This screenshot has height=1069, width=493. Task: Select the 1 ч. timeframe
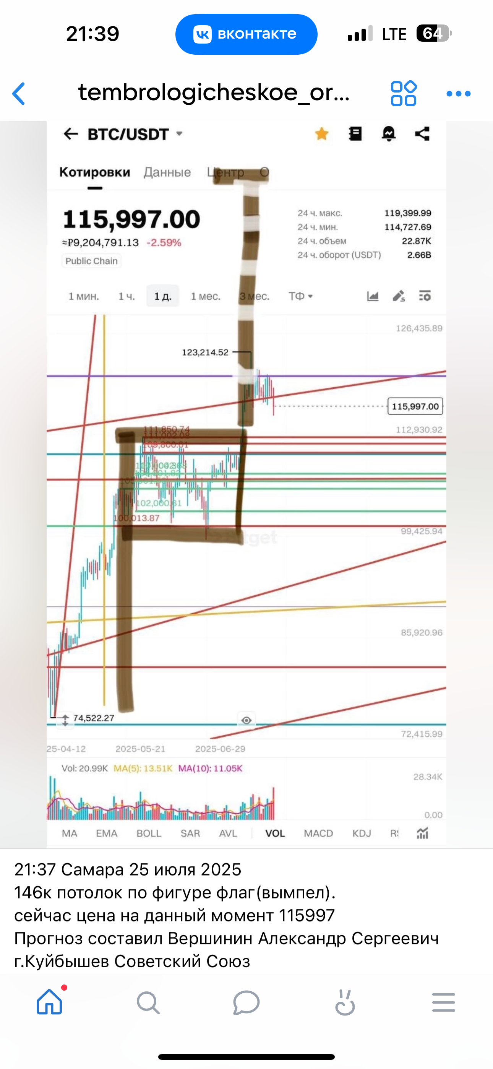tap(126, 296)
